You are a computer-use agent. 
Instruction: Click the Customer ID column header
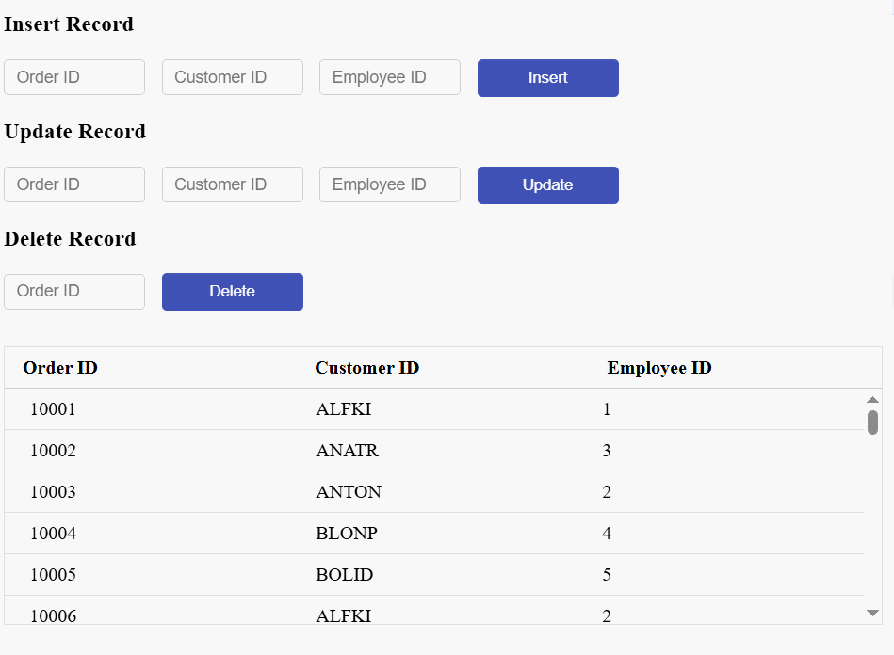[366, 368]
